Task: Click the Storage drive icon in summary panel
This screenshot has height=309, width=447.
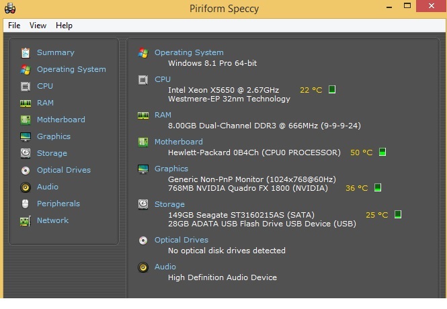Action: pos(143,204)
